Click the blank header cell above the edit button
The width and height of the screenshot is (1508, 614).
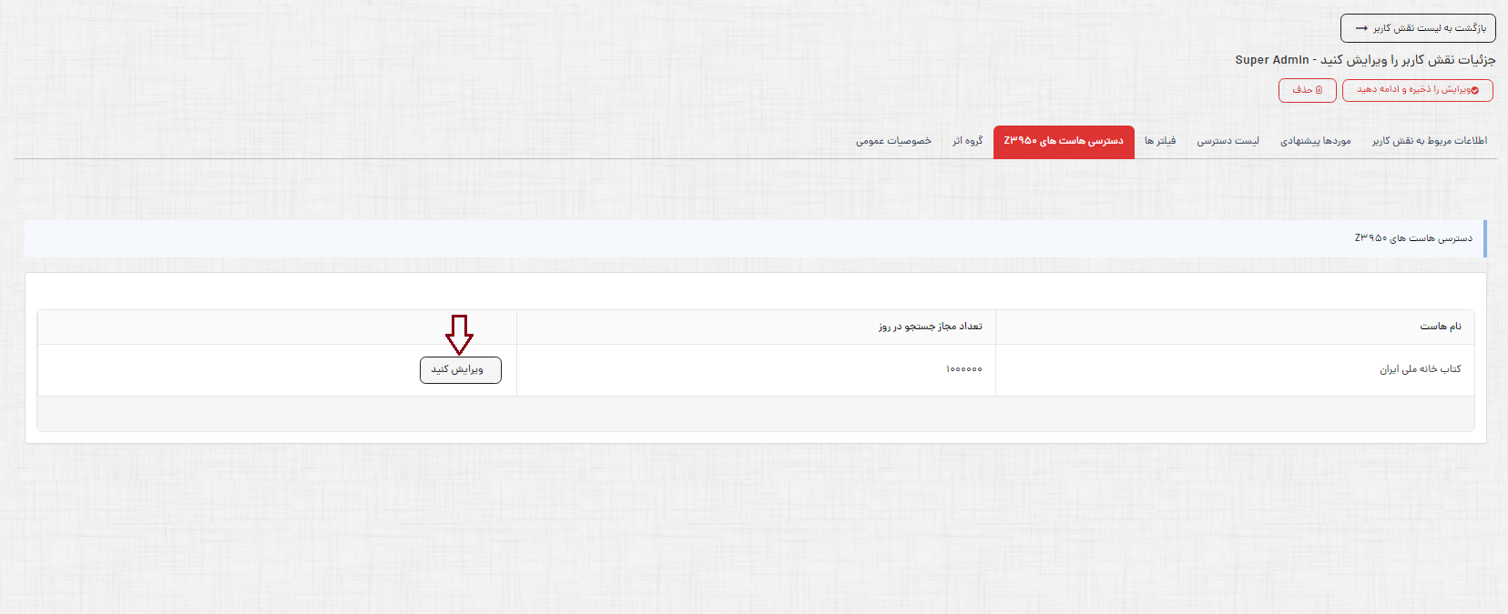point(277,327)
